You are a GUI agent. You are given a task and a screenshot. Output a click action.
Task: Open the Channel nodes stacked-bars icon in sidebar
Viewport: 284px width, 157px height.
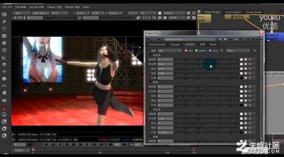click(4, 36)
